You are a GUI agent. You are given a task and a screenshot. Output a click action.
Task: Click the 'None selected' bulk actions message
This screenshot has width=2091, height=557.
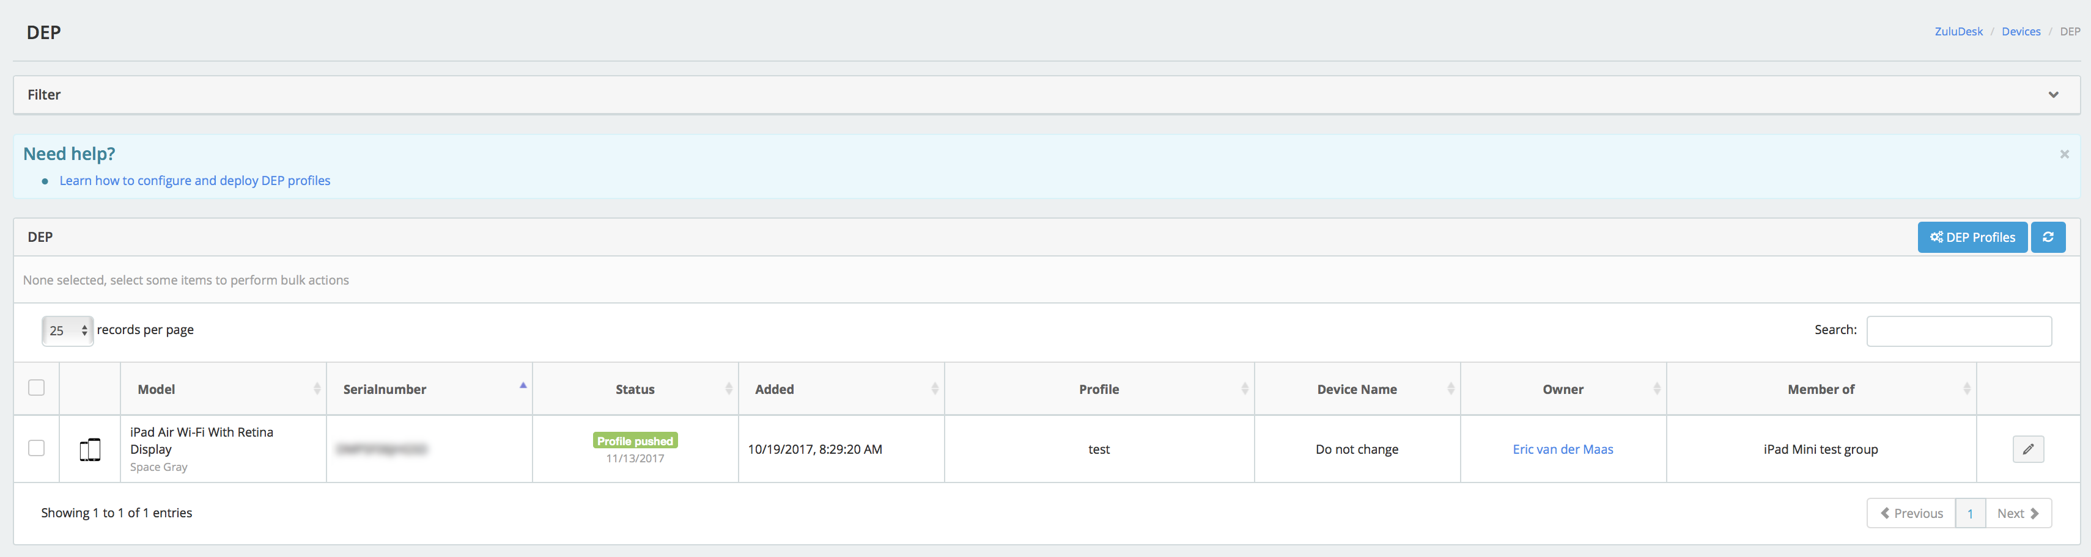186,280
